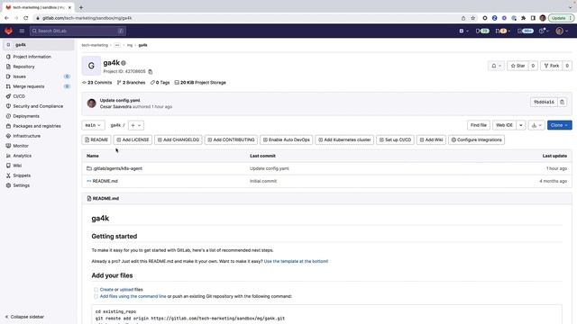Bookmark page with browser star icon
The height and width of the screenshot is (324, 577).
pyautogui.click(x=472, y=18)
